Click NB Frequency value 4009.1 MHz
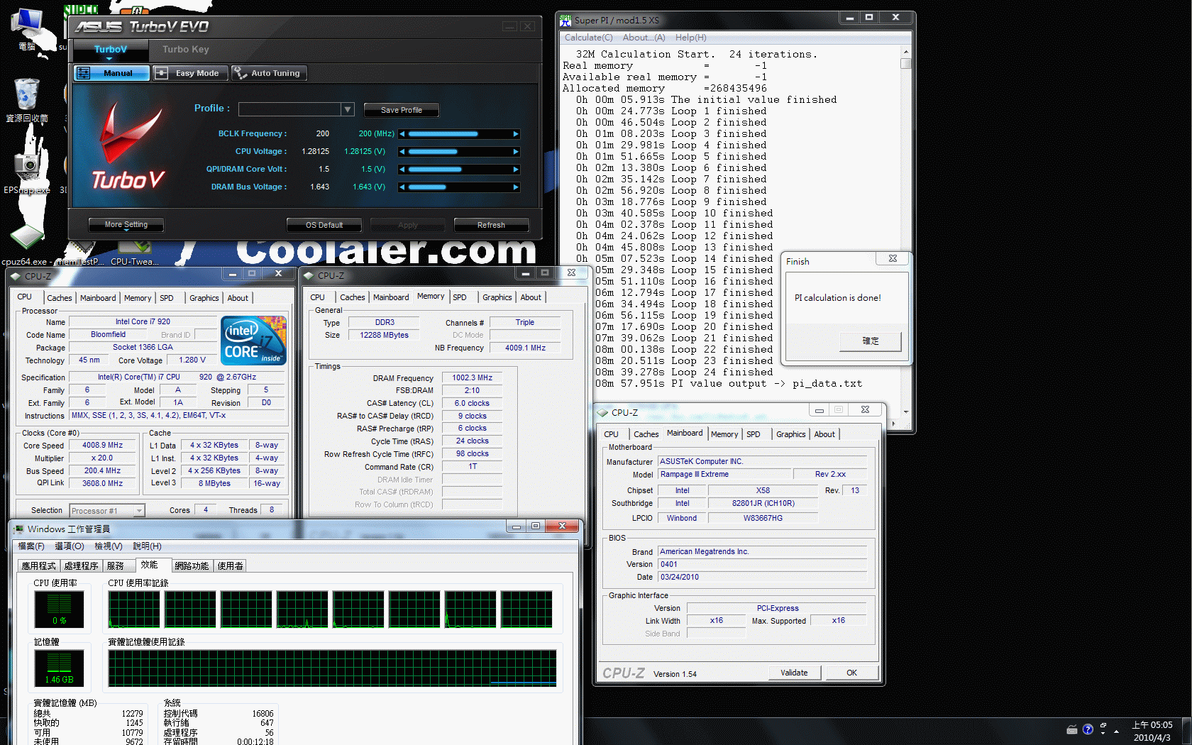 coord(525,348)
